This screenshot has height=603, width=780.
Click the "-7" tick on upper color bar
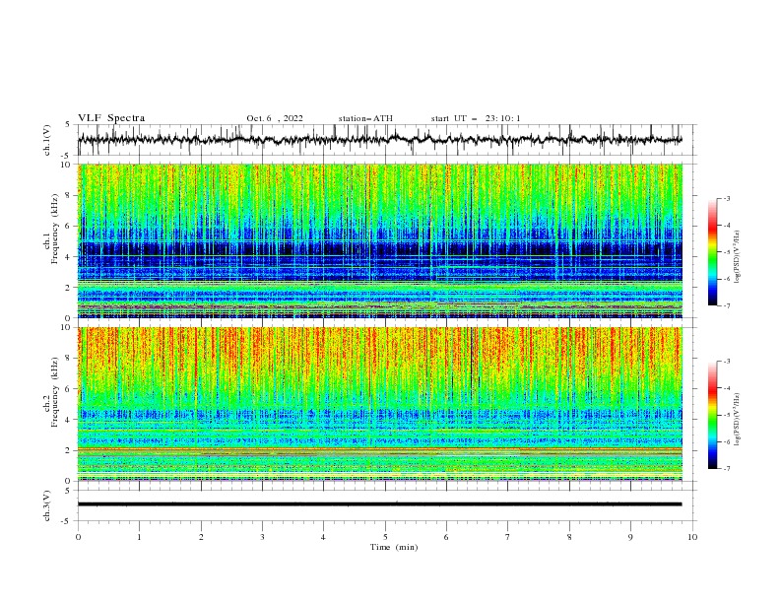727,305
